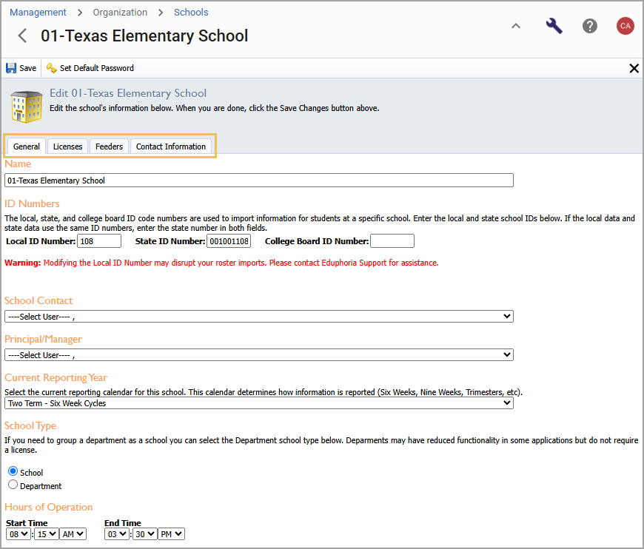Click the key icon for Set Default Password

[x=51, y=68]
